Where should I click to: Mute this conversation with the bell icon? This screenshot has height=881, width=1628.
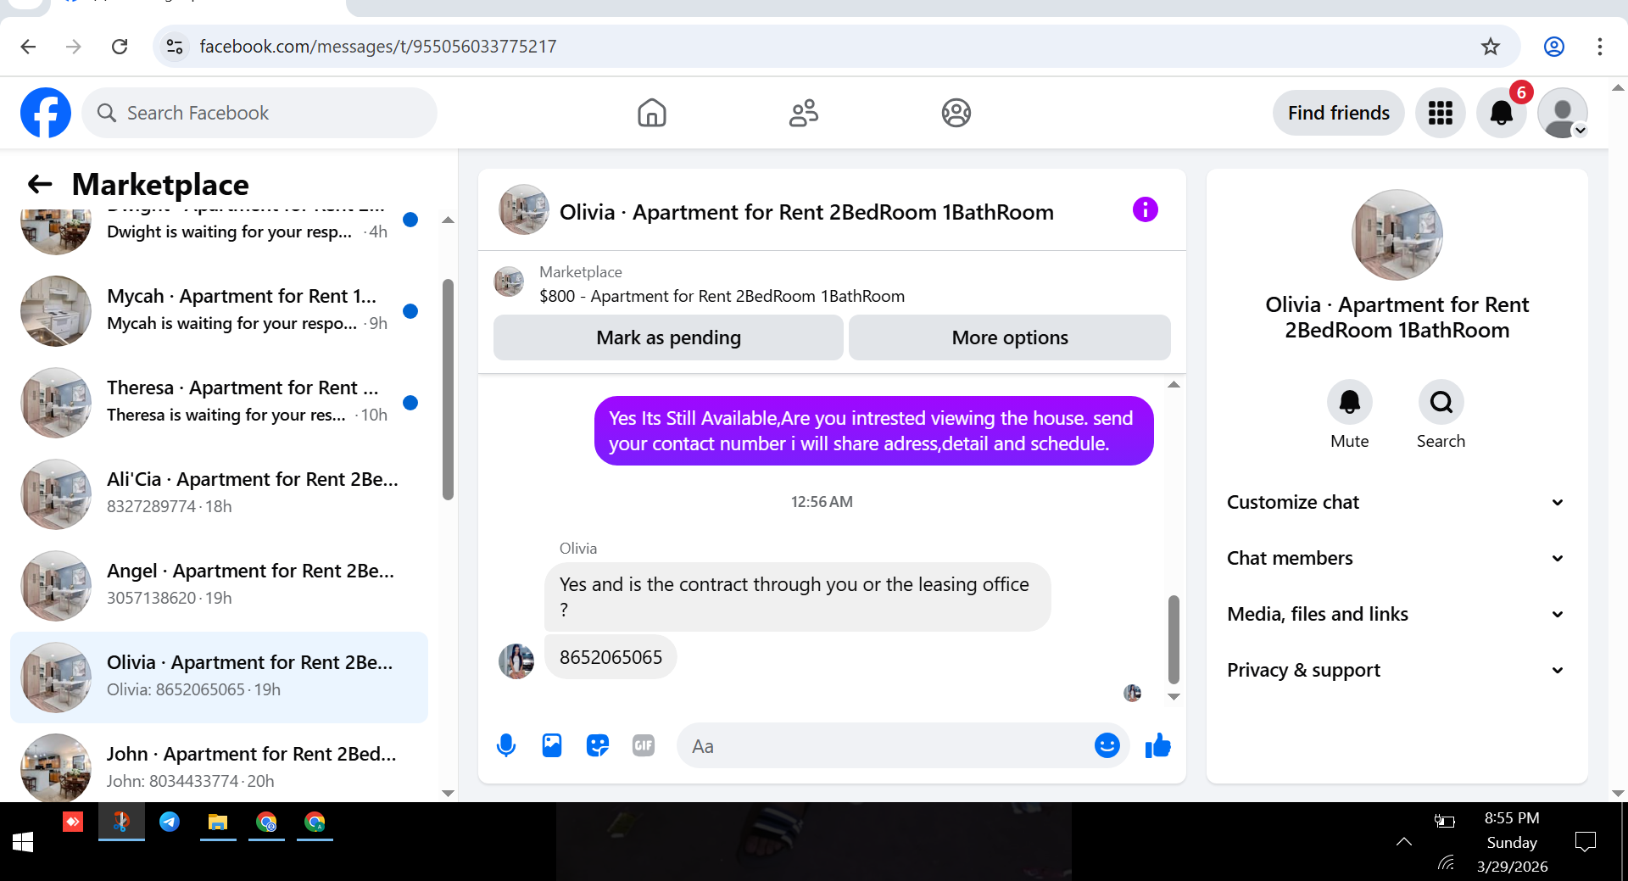[x=1350, y=402]
